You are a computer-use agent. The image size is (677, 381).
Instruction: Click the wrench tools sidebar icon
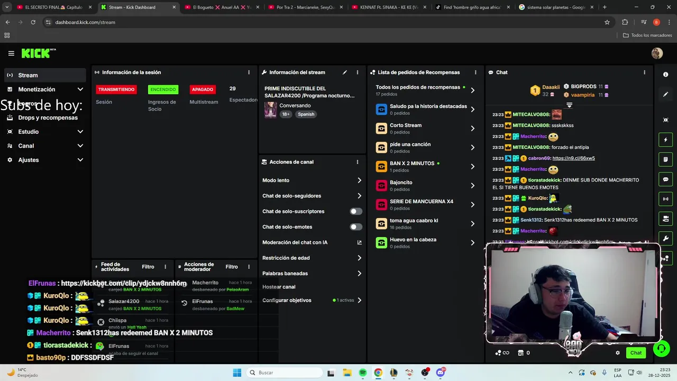click(x=665, y=238)
